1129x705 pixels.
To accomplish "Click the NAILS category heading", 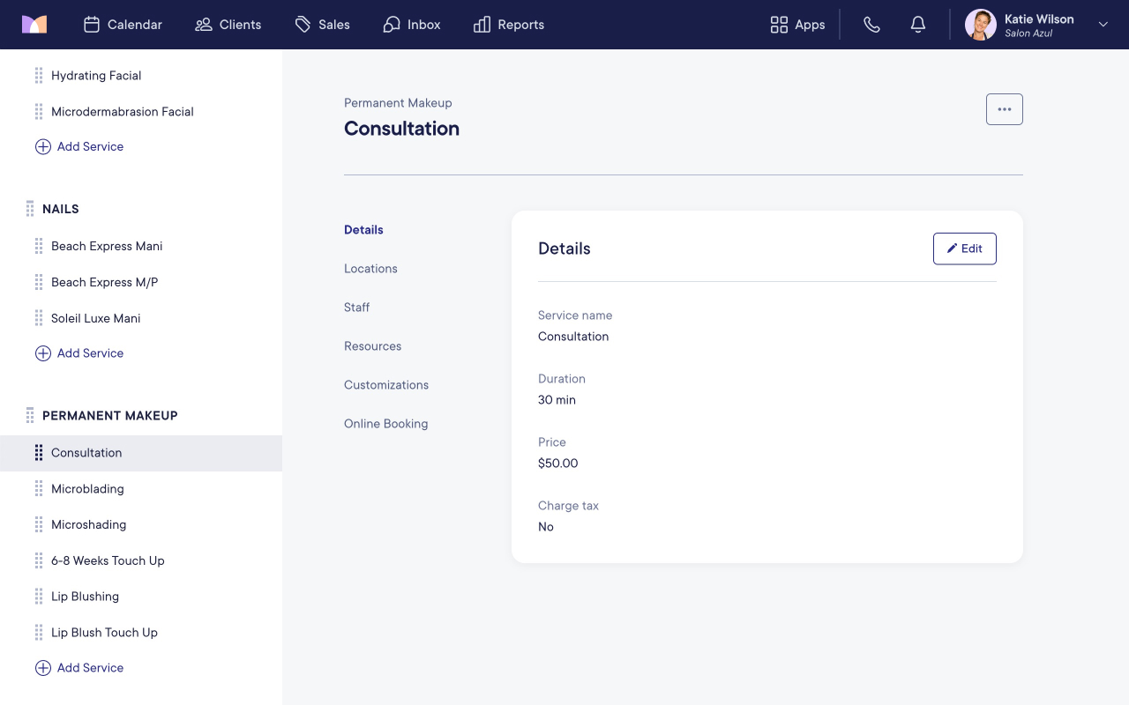I will coord(61,209).
